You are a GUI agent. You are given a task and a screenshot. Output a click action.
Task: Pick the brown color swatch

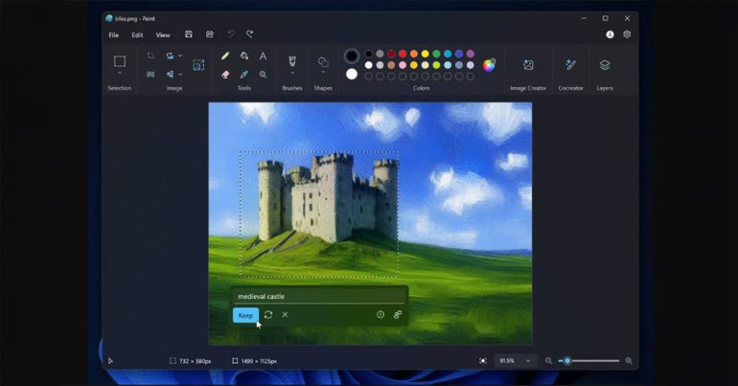coord(391,65)
